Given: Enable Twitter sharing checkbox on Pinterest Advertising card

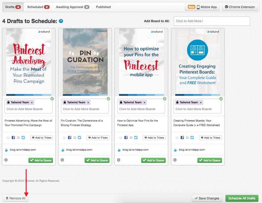Looking at the screenshot, I should (x=18, y=137).
